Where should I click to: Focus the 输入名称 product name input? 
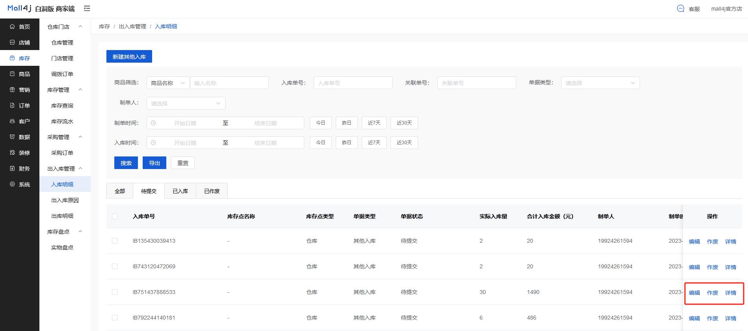click(229, 83)
